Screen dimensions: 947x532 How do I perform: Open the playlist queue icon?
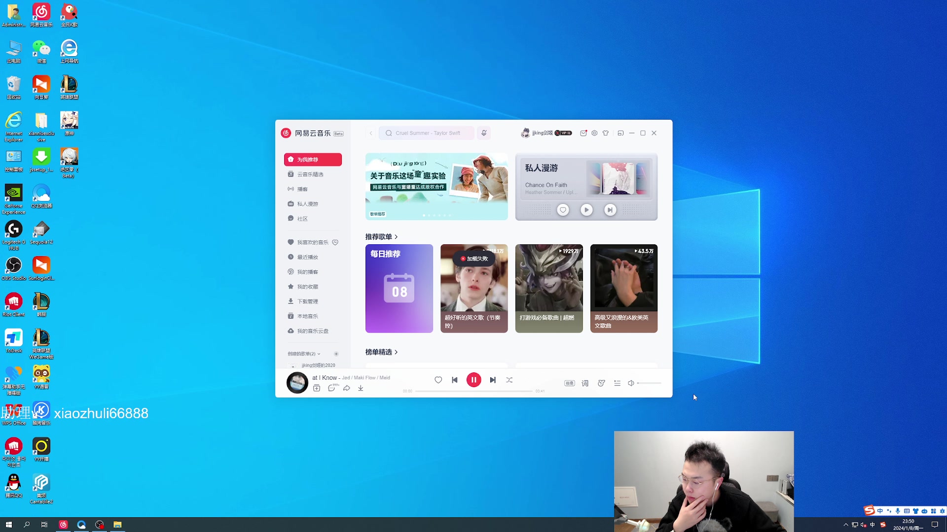617,383
